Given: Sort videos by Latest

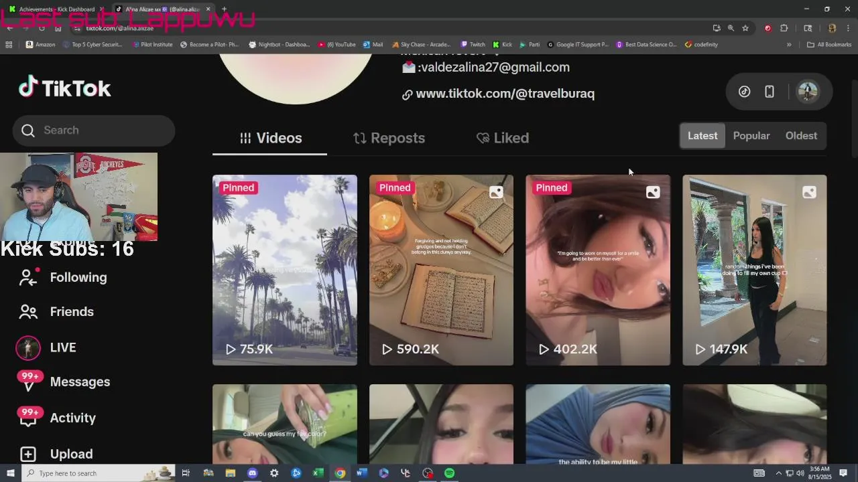Looking at the screenshot, I should pyautogui.click(x=702, y=136).
